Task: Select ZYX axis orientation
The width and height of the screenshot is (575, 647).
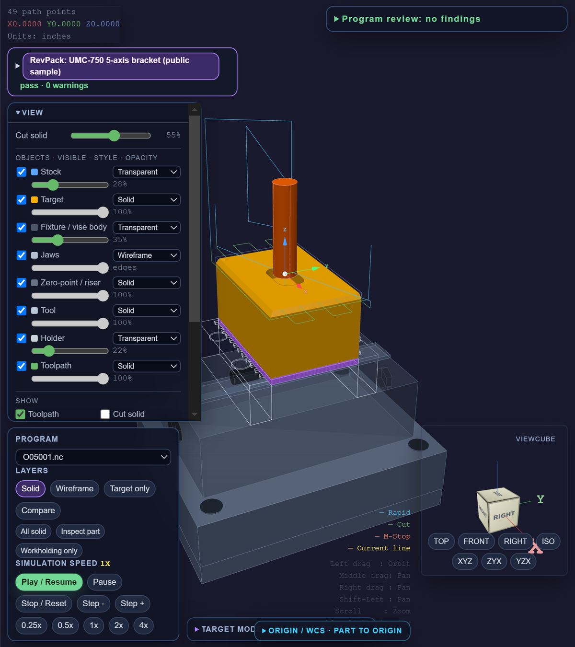Action: (x=494, y=562)
